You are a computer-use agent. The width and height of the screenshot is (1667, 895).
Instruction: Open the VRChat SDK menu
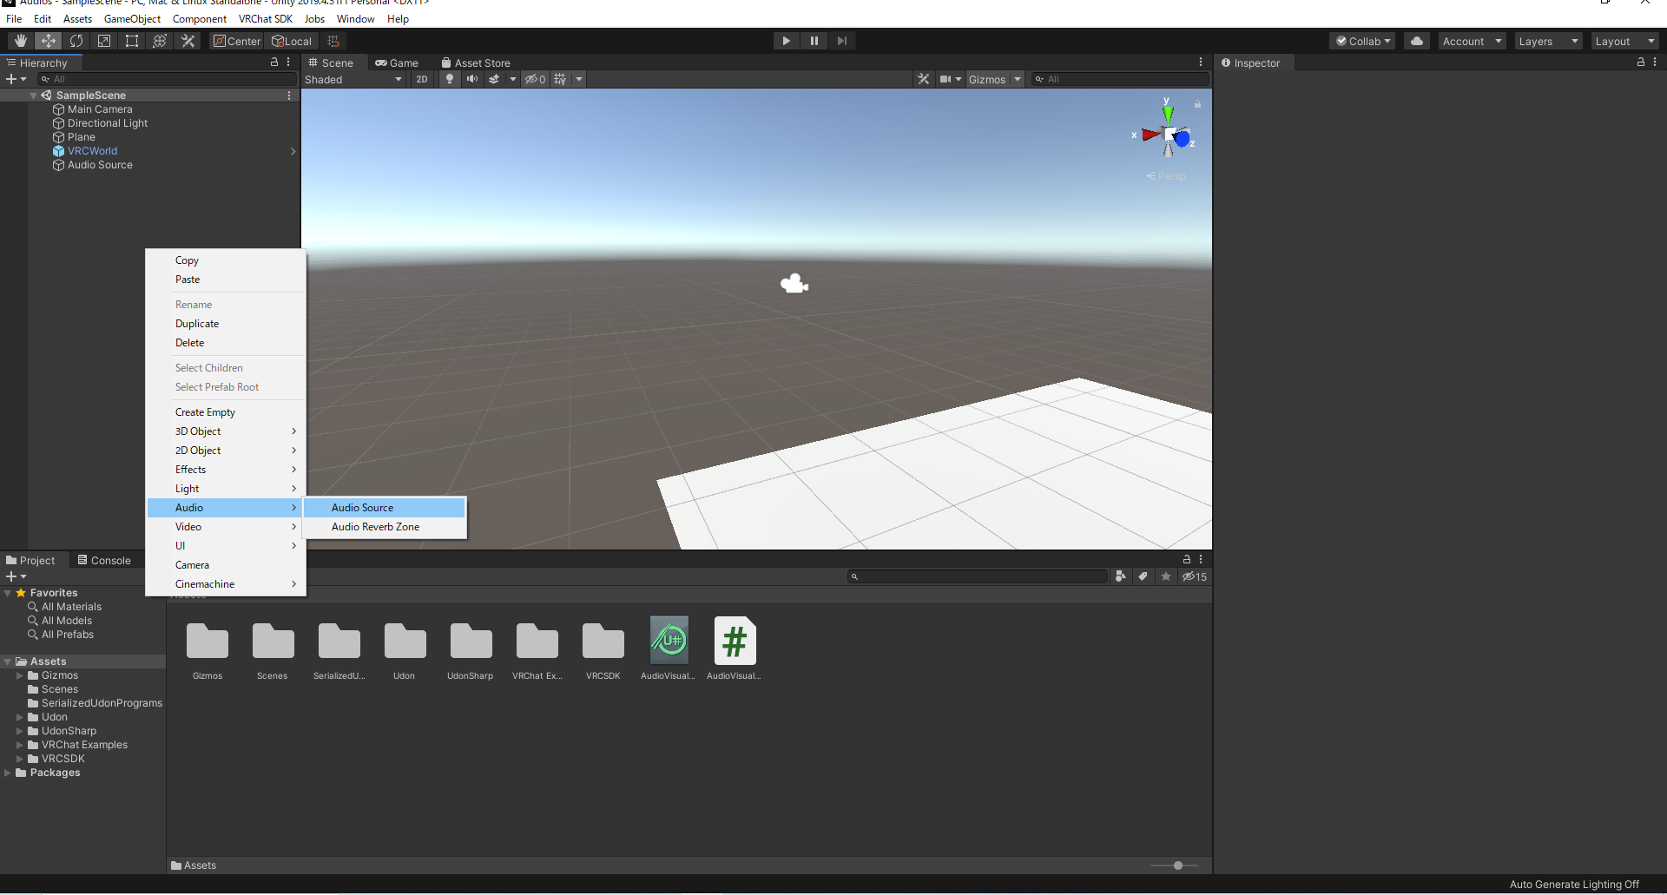tap(266, 18)
